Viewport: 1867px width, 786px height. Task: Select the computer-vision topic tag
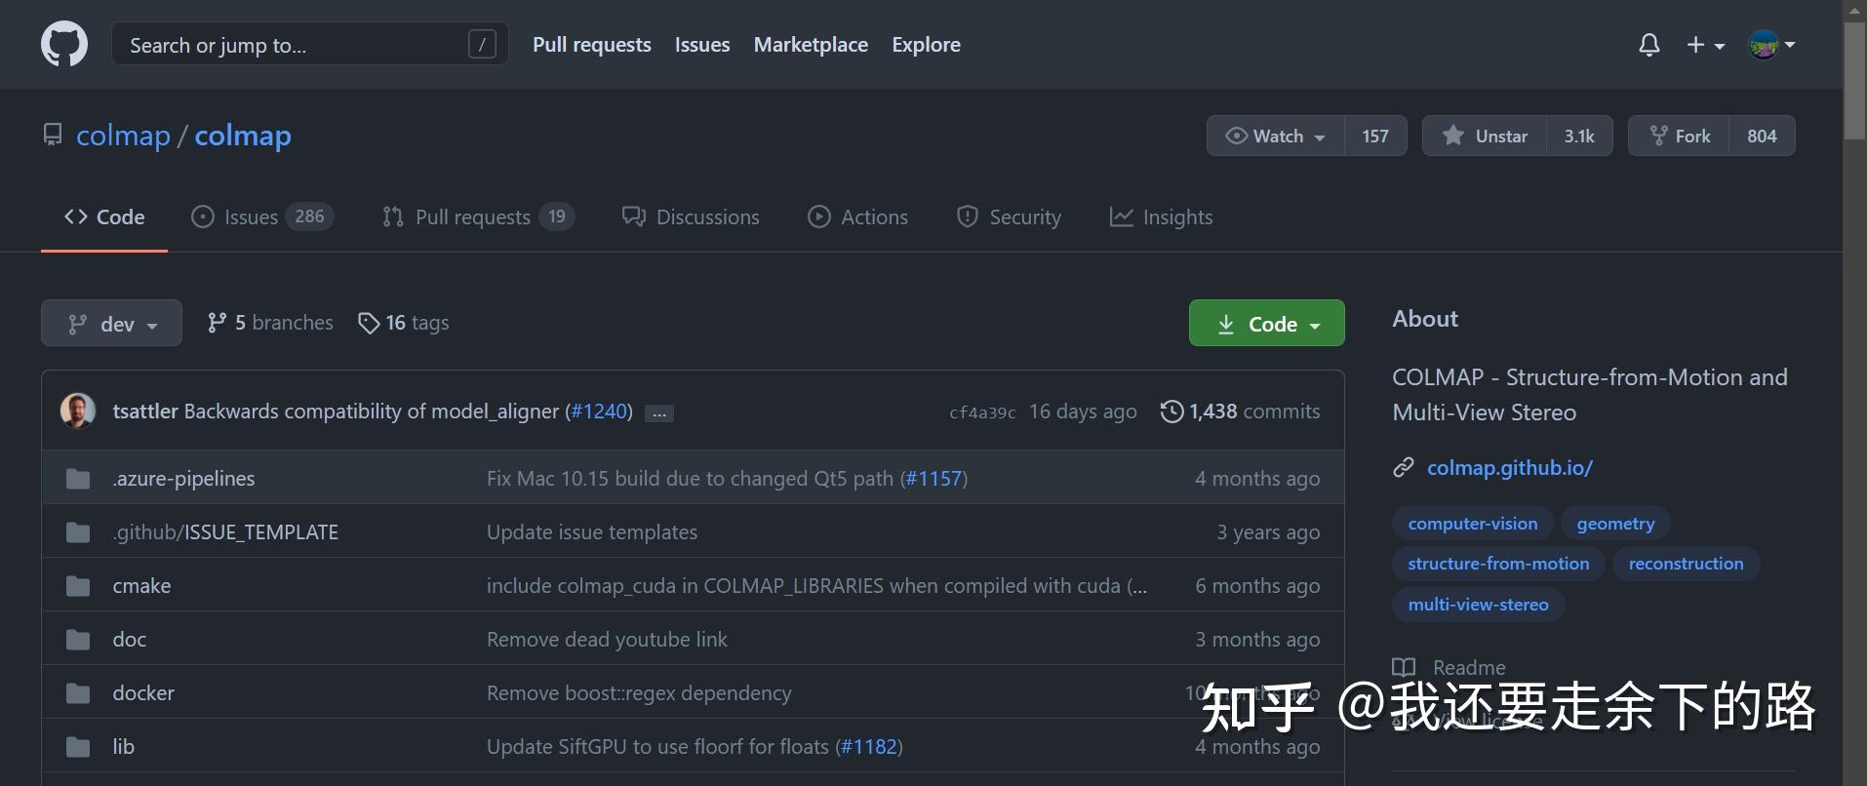click(x=1473, y=524)
